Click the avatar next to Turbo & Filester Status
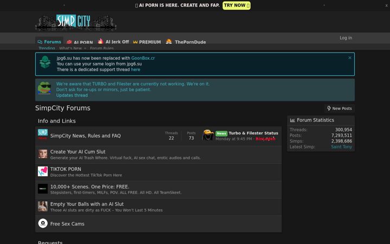 [x=208, y=135]
